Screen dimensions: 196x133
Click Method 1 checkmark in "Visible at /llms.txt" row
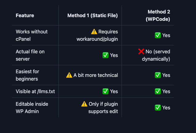tap(105, 91)
